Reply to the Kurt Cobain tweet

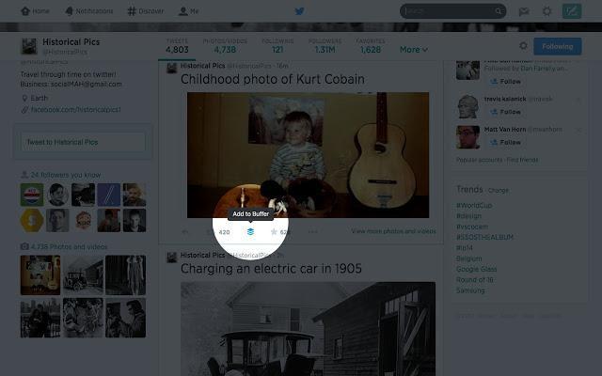(185, 232)
